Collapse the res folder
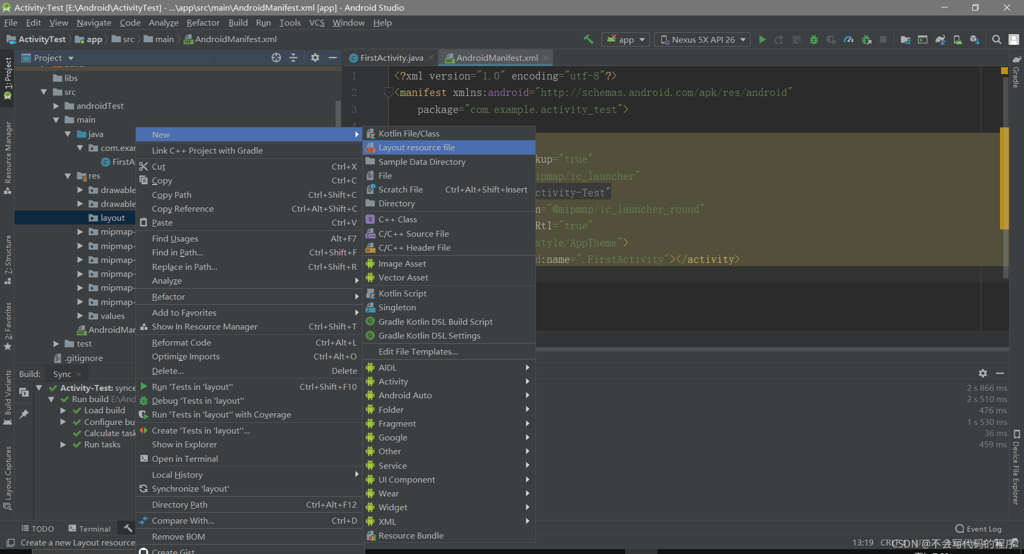The height and width of the screenshot is (554, 1024). click(68, 176)
